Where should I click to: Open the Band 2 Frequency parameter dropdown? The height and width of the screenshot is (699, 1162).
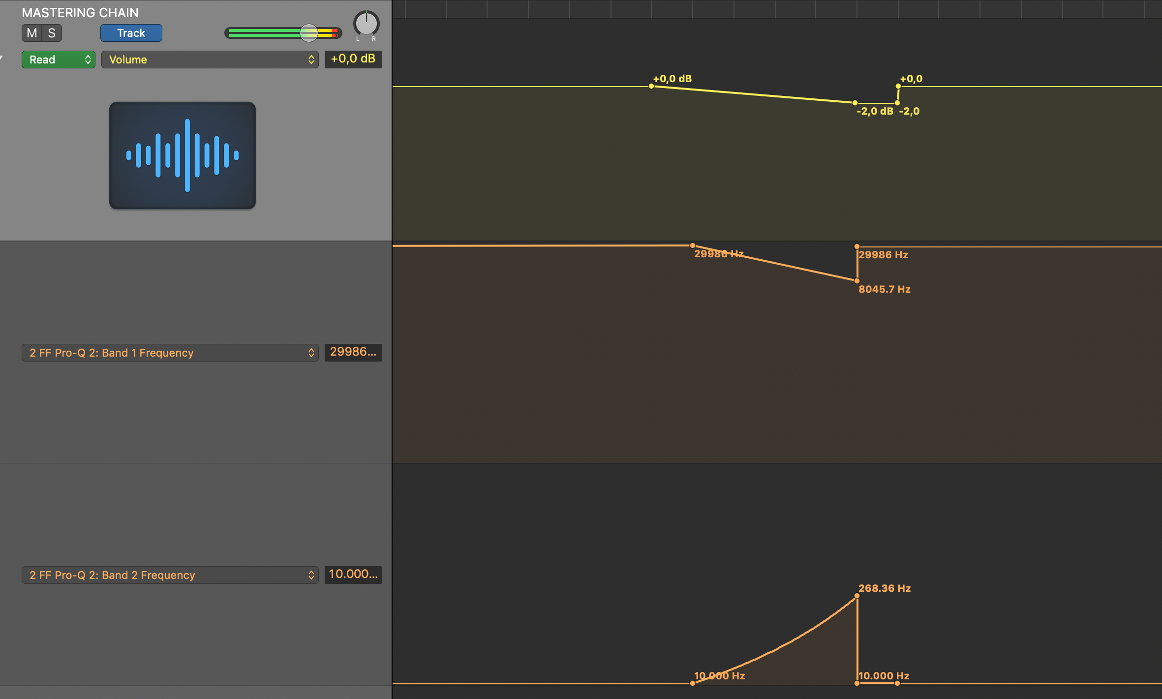tap(170, 575)
